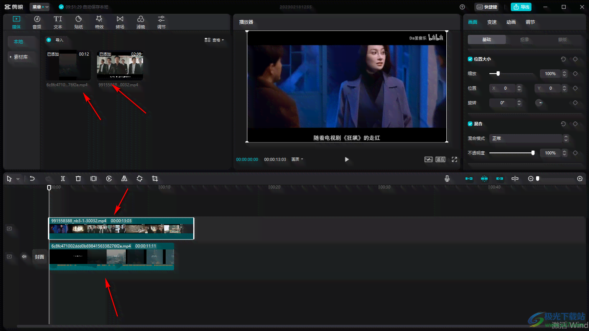Image resolution: width=589 pixels, height=331 pixels.
Task: Toggle fullscreen player icon
Action: click(454, 159)
